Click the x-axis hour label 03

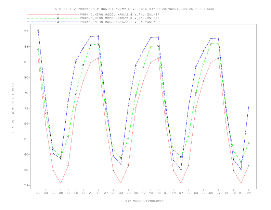[x=46, y=193]
